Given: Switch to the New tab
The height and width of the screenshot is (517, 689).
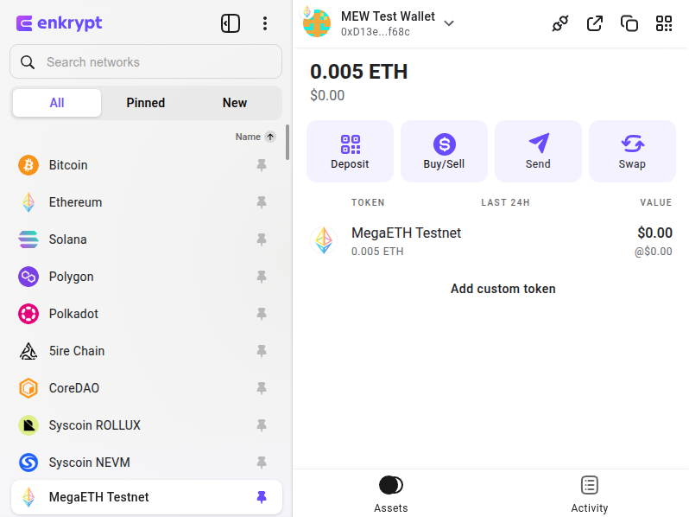Looking at the screenshot, I should click(x=235, y=103).
